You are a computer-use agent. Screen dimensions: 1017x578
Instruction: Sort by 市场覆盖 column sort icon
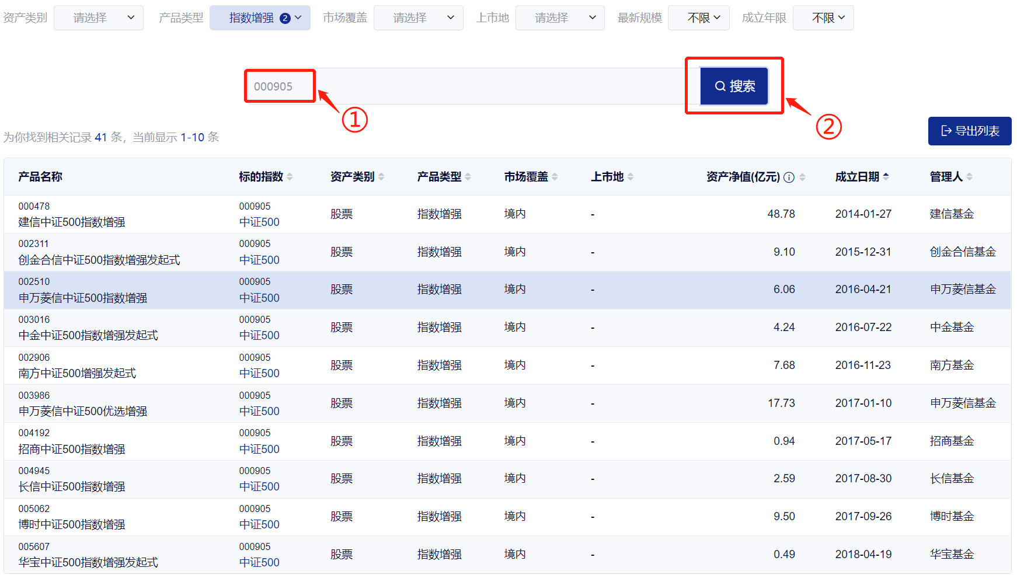pos(555,177)
